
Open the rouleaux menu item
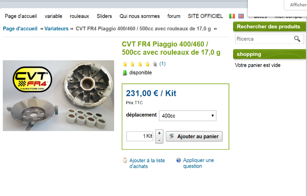[79, 16]
